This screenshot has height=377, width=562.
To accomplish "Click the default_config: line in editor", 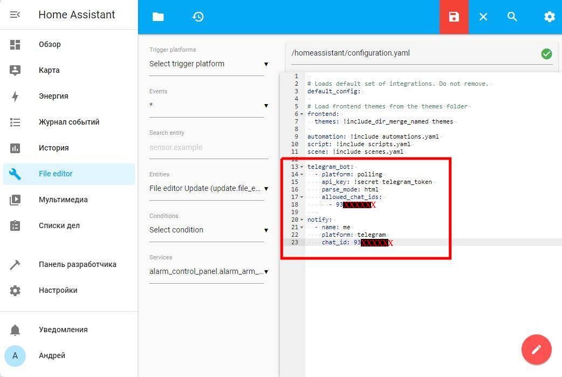I will click(x=334, y=91).
